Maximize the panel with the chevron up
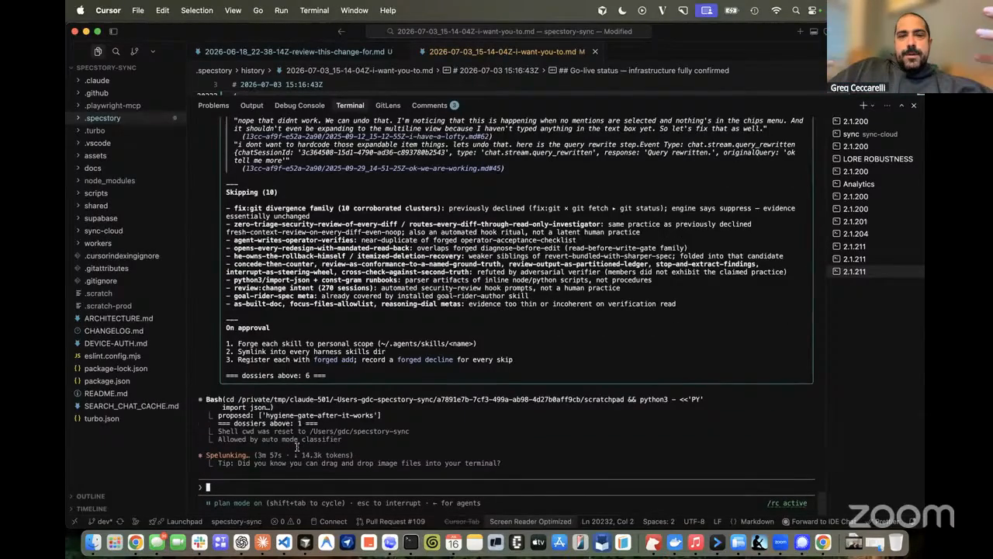The image size is (993, 559). (901, 106)
